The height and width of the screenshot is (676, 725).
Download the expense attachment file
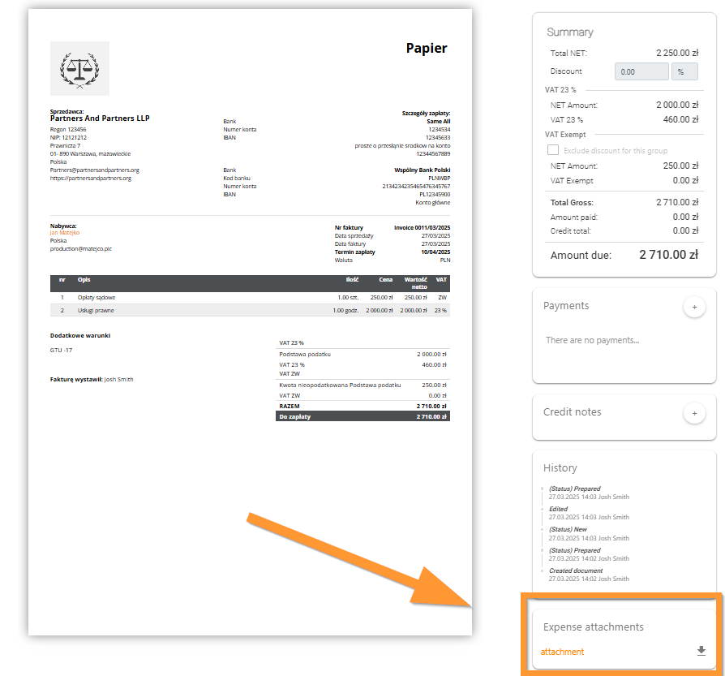(x=701, y=651)
